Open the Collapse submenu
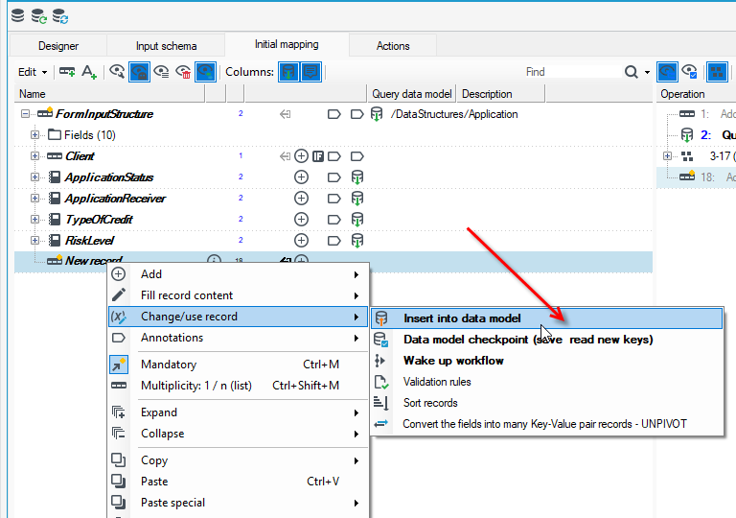Image resolution: width=736 pixels, height=518 pixels. click(x=238, y=434)
